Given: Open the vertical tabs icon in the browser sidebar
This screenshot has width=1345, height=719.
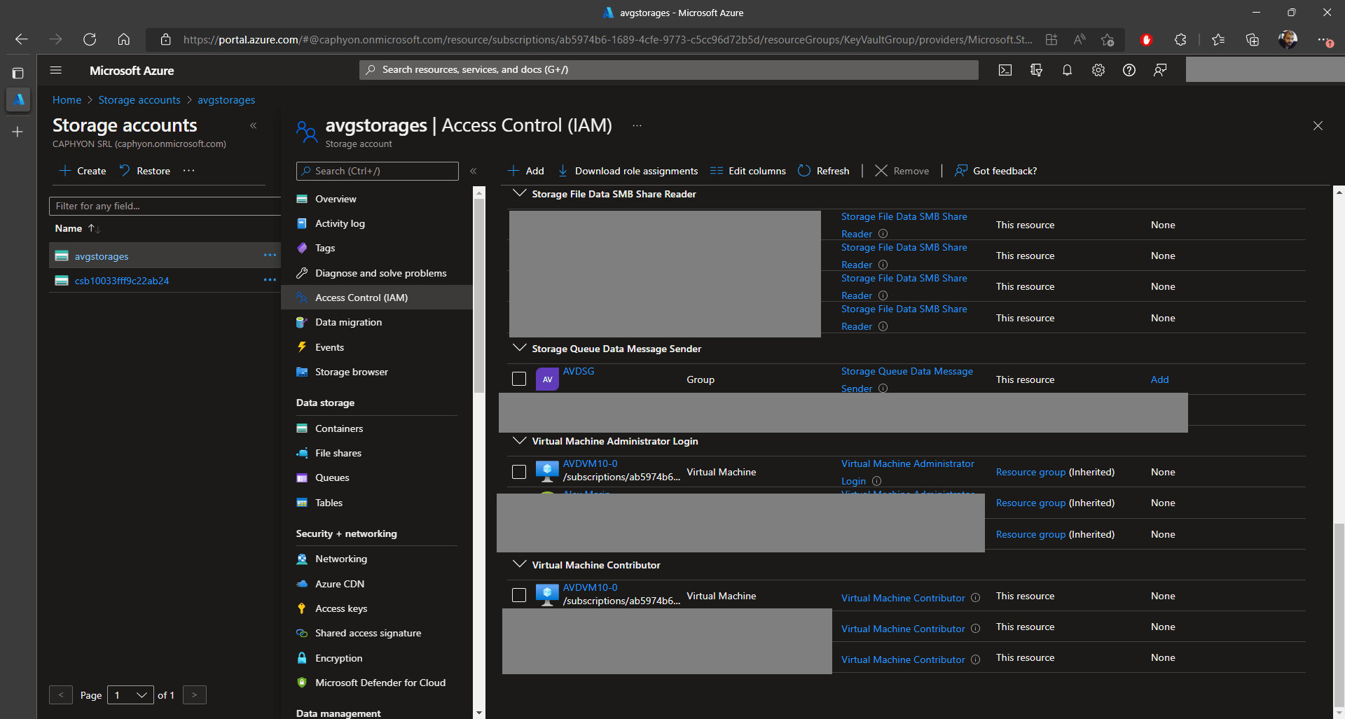Looking at the screenshot, I should [x=18, y=73].
